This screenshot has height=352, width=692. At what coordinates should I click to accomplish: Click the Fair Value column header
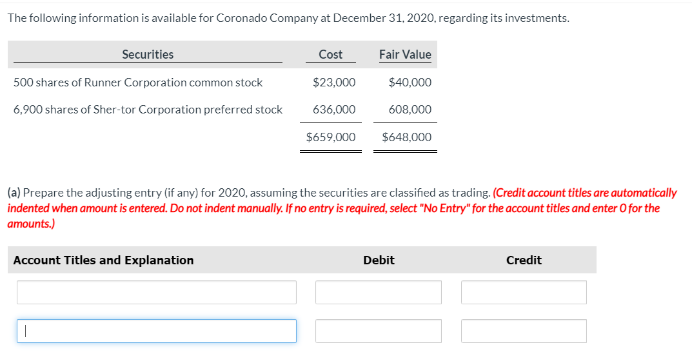click(405, 55)
